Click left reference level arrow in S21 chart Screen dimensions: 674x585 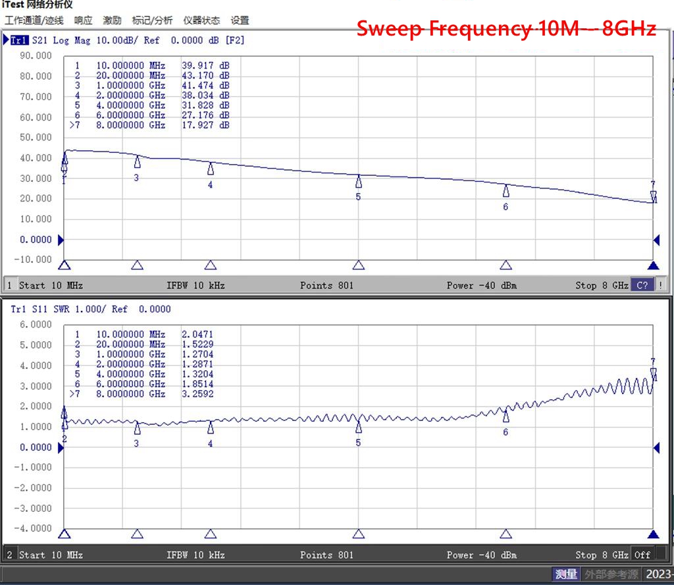tap(61, 240)
